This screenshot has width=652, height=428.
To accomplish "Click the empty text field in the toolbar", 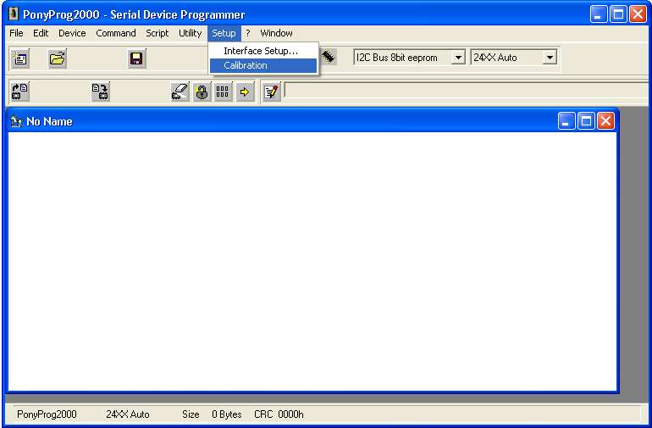I will pyautogui.click(x=466, y=90).
